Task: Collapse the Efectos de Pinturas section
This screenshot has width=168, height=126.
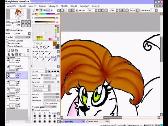Action: point(7,30)
